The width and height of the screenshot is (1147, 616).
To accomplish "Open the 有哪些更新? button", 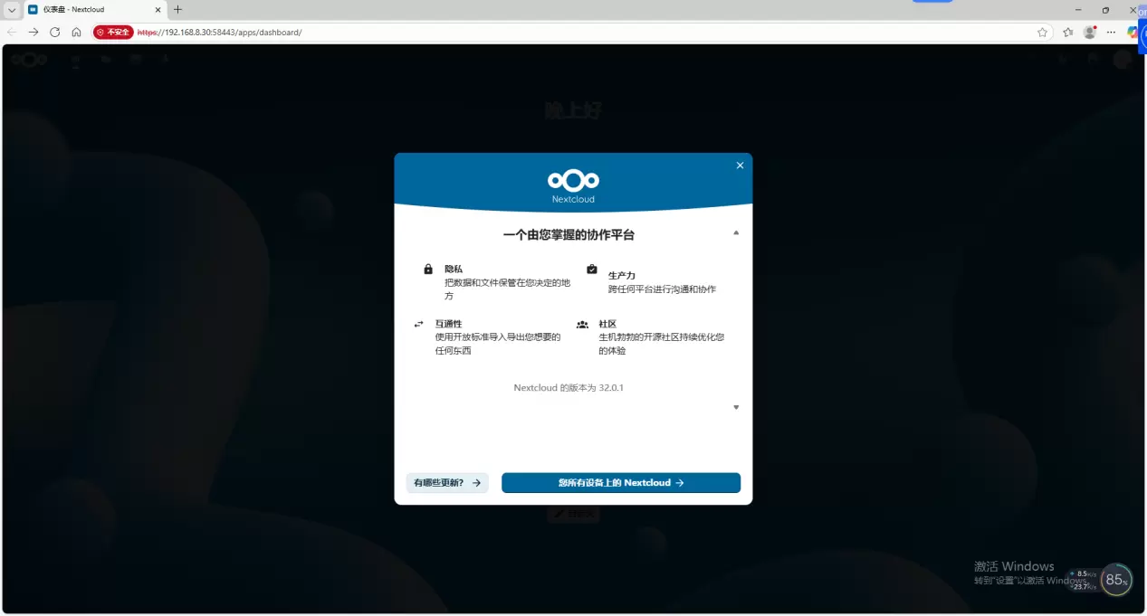I will 447,483.
